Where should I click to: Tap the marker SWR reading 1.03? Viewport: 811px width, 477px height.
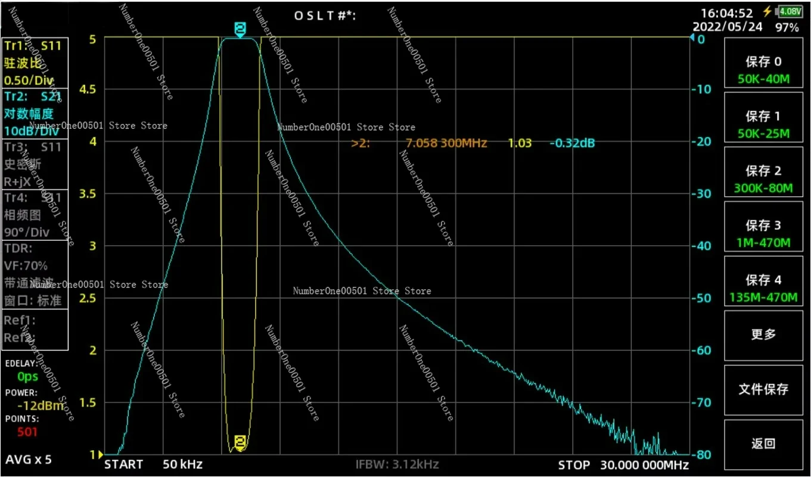[520, 143]
